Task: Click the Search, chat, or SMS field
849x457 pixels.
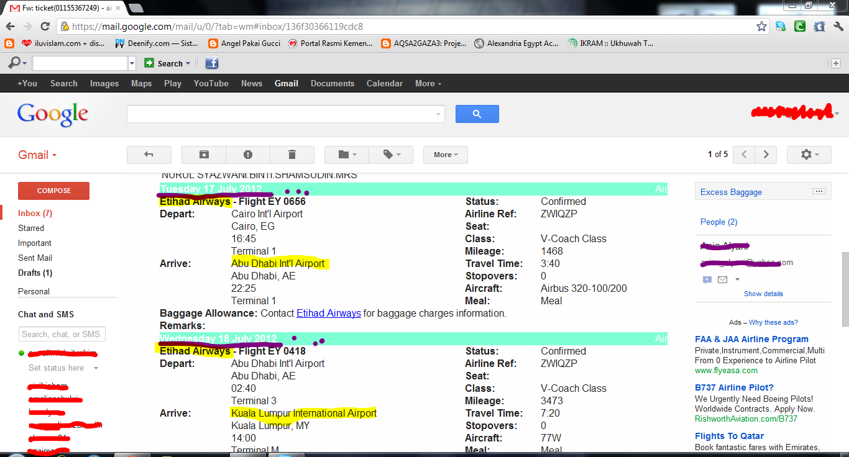Action: click(62, 334)
